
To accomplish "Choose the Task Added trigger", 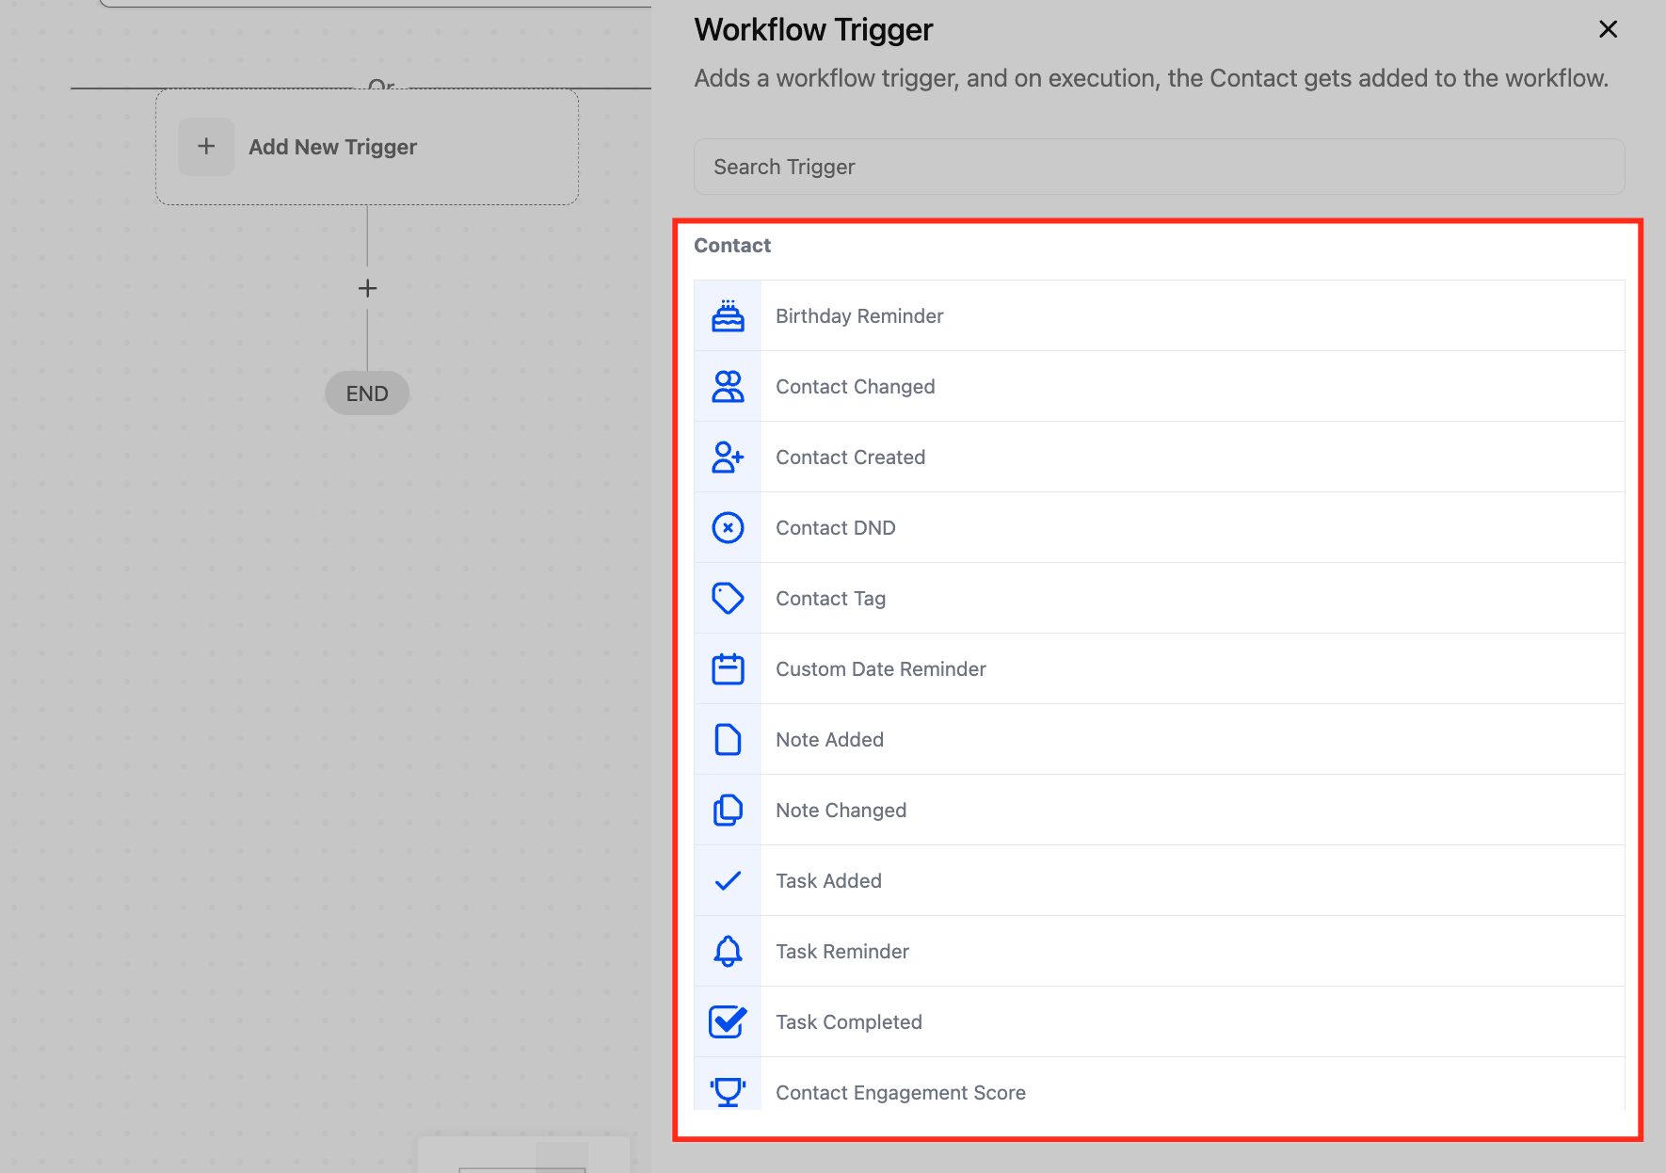I will [x=1159, y=881].
